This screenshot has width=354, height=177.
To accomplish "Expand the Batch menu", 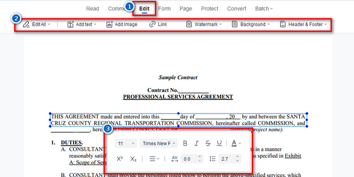I will [x=264, y=9].
